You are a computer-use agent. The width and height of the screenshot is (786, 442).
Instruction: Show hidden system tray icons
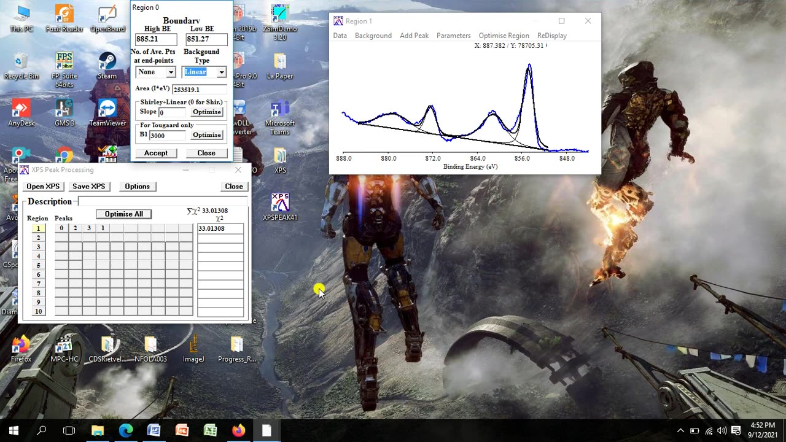click(x=680, y=431)
